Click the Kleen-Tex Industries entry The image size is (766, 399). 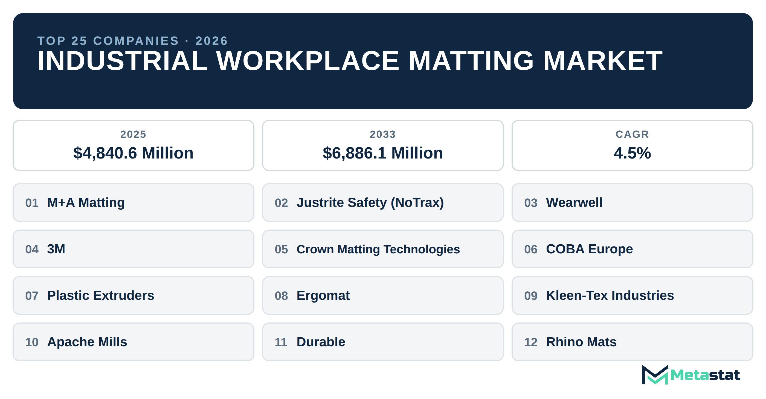(632, 296)
